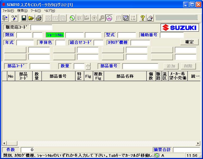Click the SUZUKI logo
The height and width of the screenshot is (159, 203).
click(x=180, y=27)
